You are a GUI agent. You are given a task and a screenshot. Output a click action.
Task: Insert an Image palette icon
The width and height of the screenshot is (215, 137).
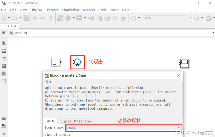pos(4,74)
